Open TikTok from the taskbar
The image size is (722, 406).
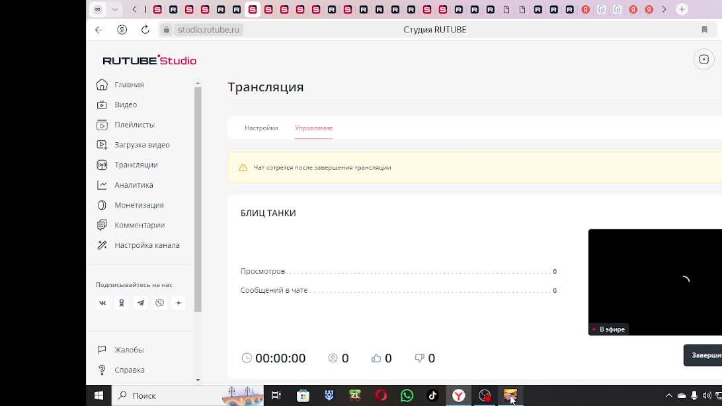[432, 395]
